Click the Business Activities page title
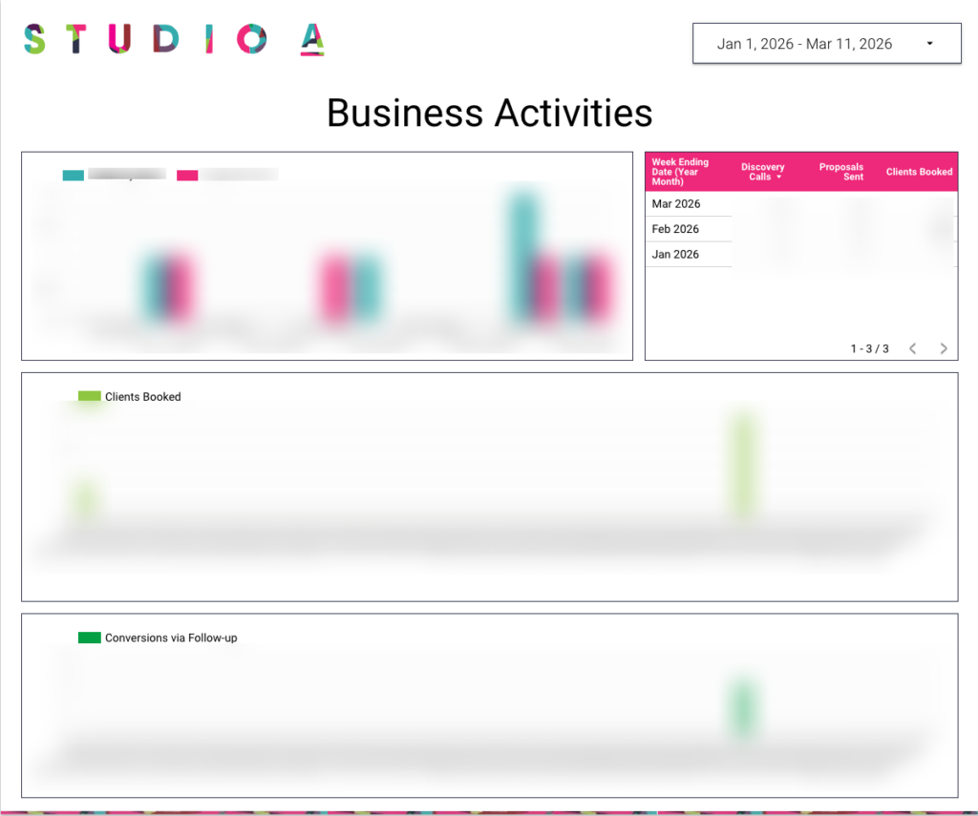This screenshot has height=816, width=978. pos(489,113)
